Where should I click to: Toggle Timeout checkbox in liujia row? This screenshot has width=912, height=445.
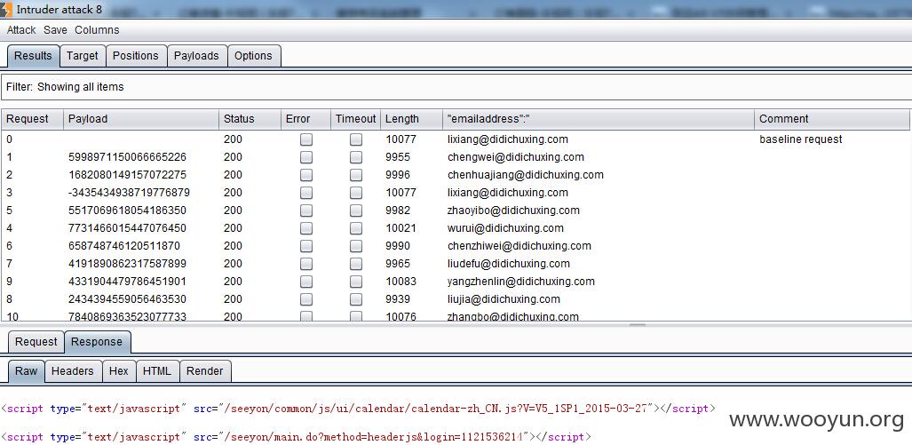pos(356,299)
